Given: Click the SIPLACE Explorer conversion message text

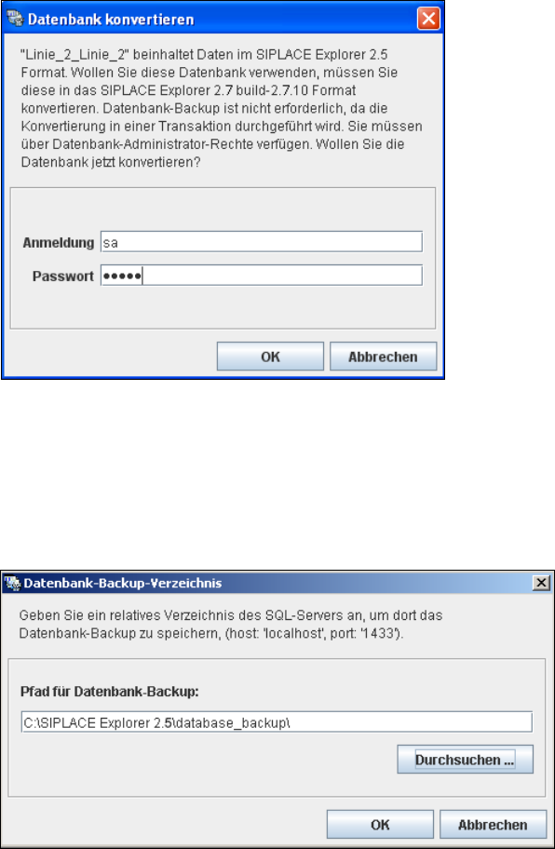Looking at the screenshot, I should point(222,108).
